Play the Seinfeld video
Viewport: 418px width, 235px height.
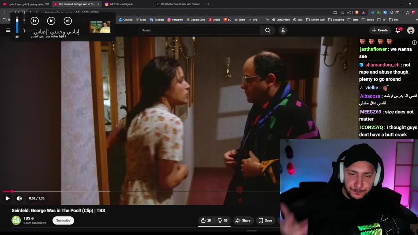tap(7, 198)
